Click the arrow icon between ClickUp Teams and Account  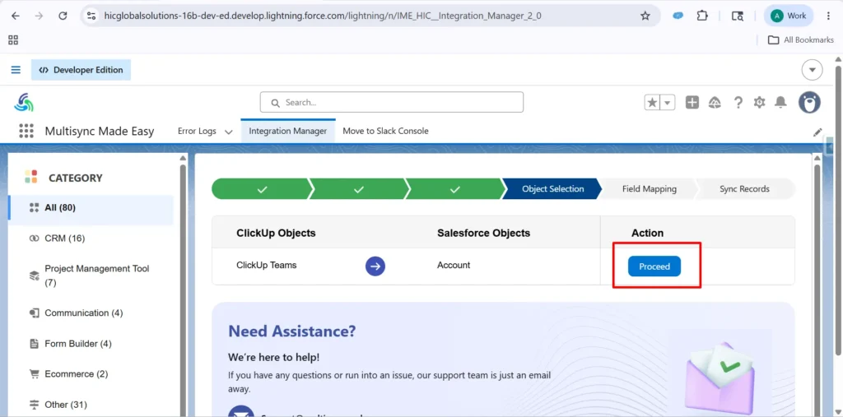[x=375, y=266]
